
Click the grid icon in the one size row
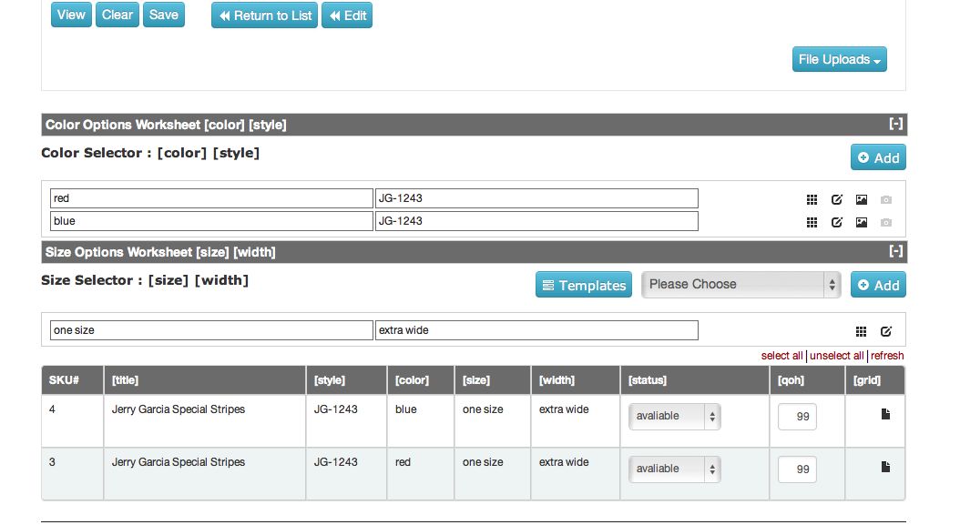(861, 331)
